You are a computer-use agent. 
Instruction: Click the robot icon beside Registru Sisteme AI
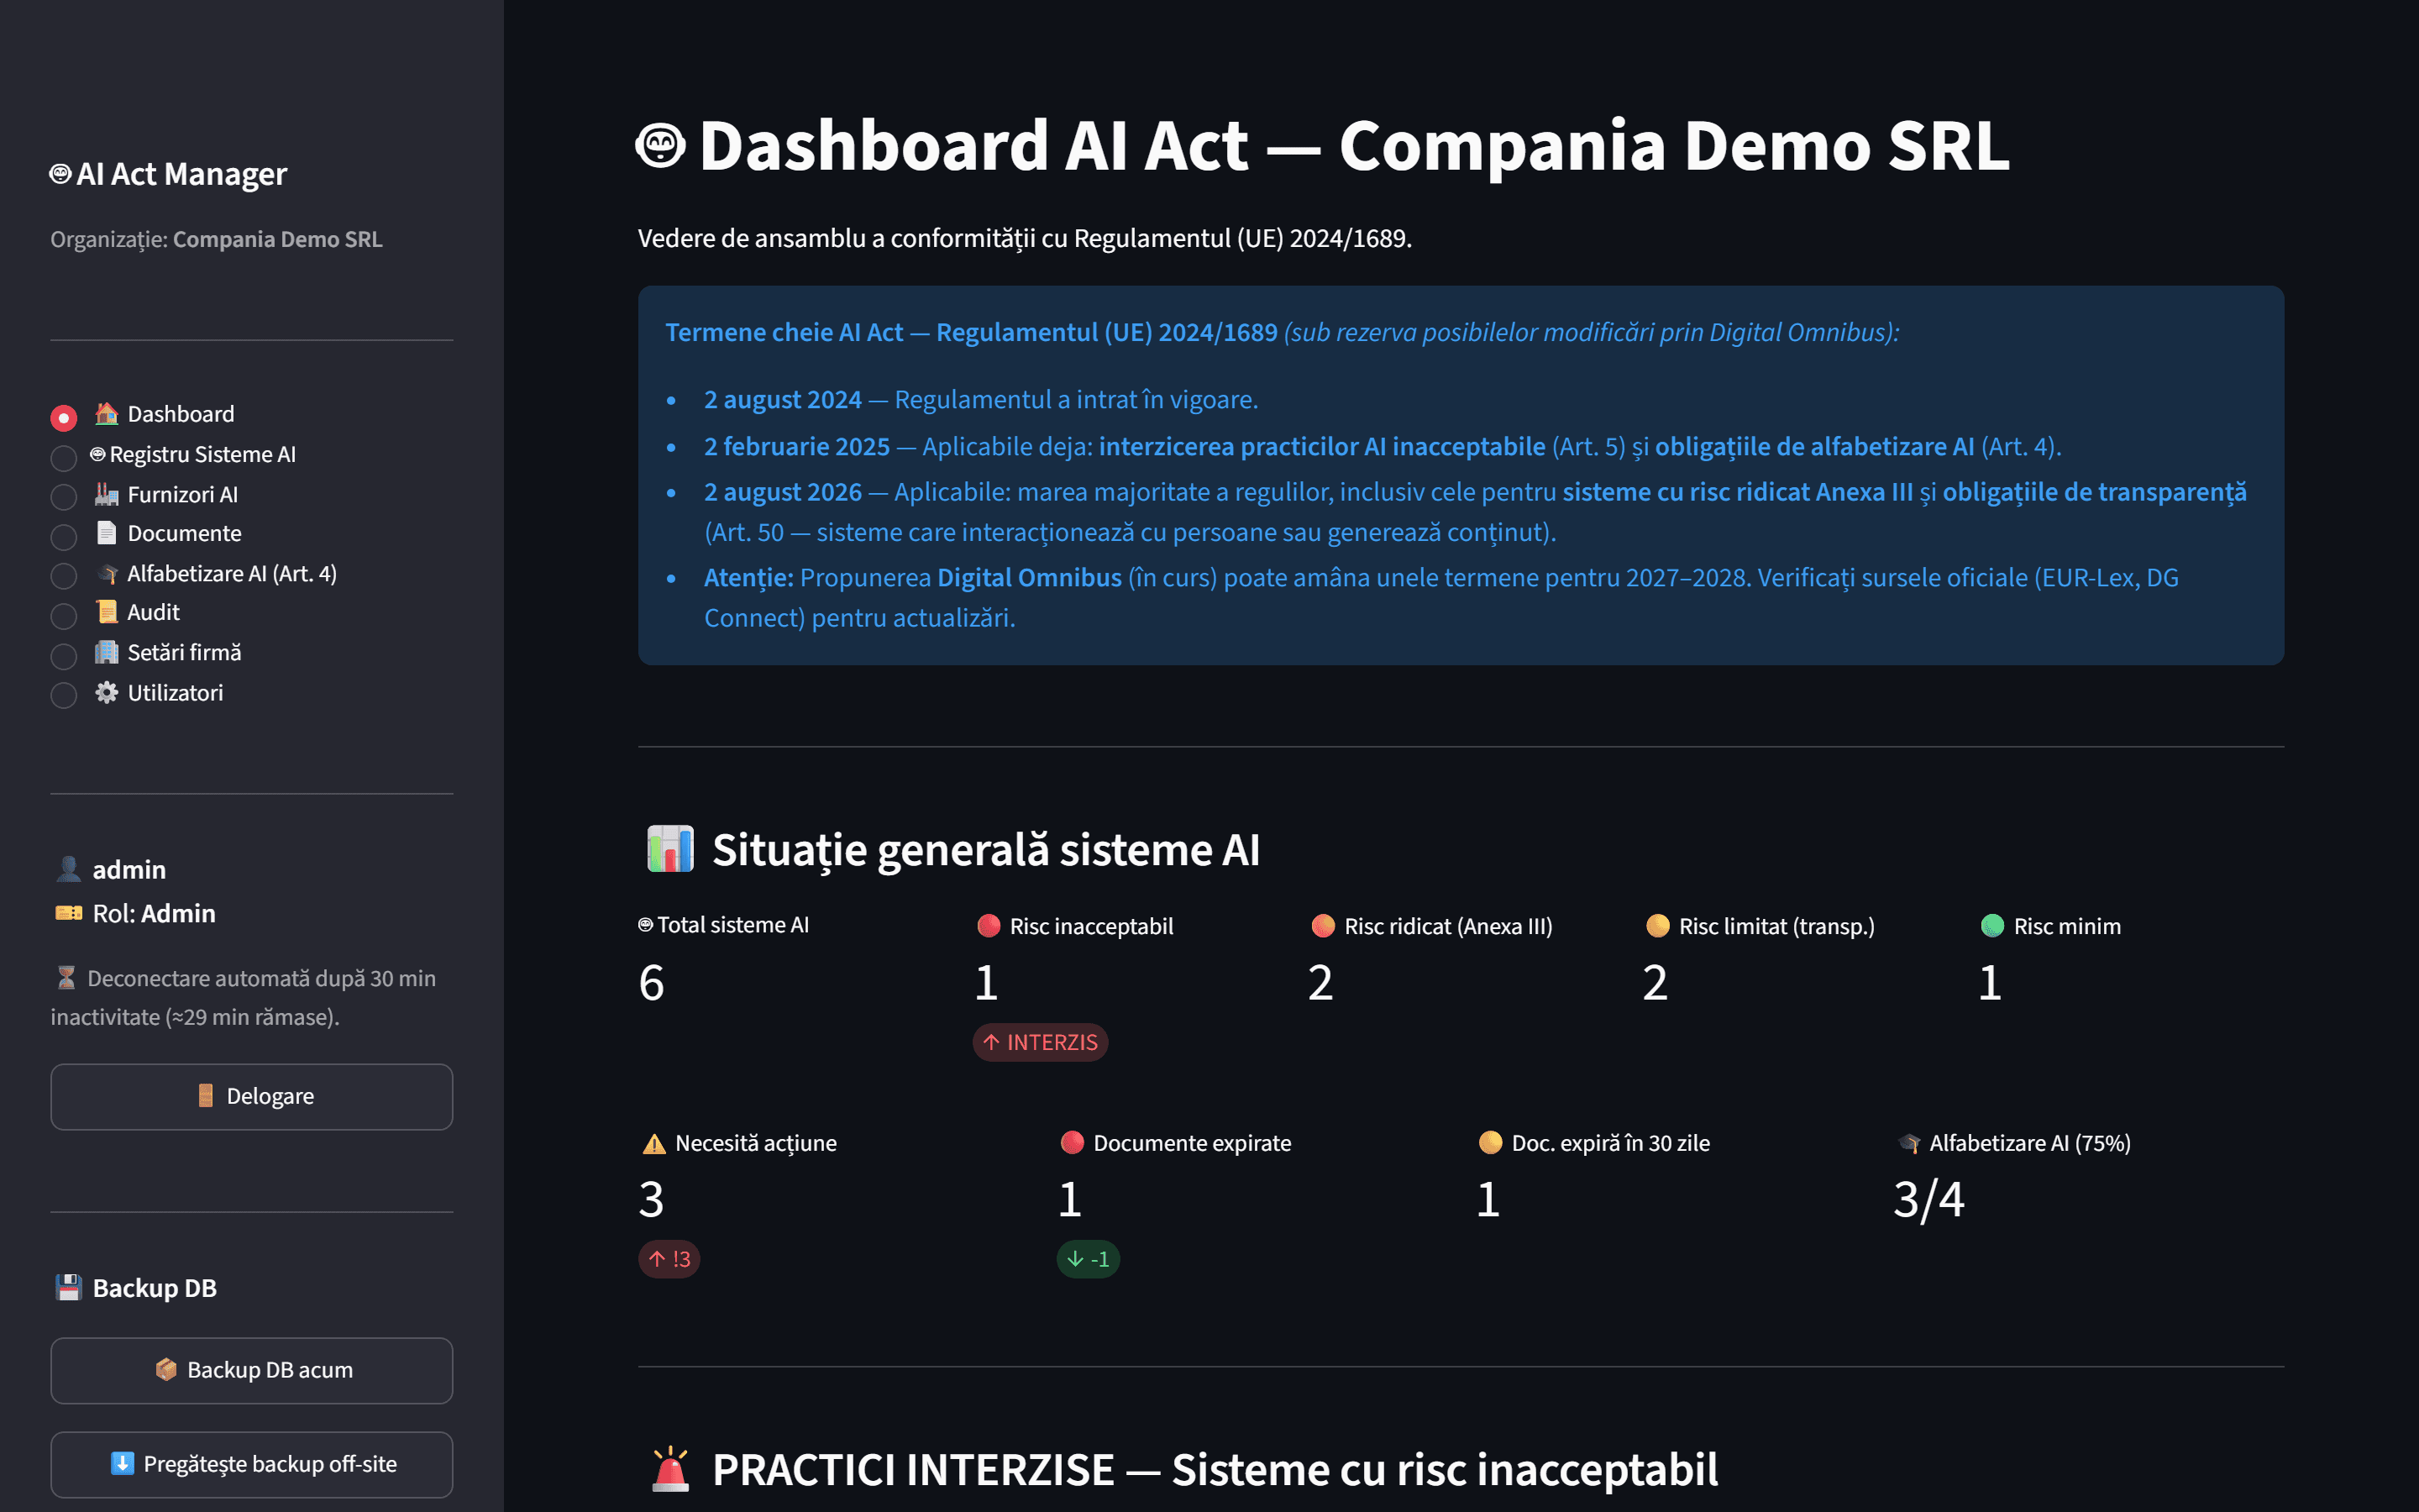(98, 454)
